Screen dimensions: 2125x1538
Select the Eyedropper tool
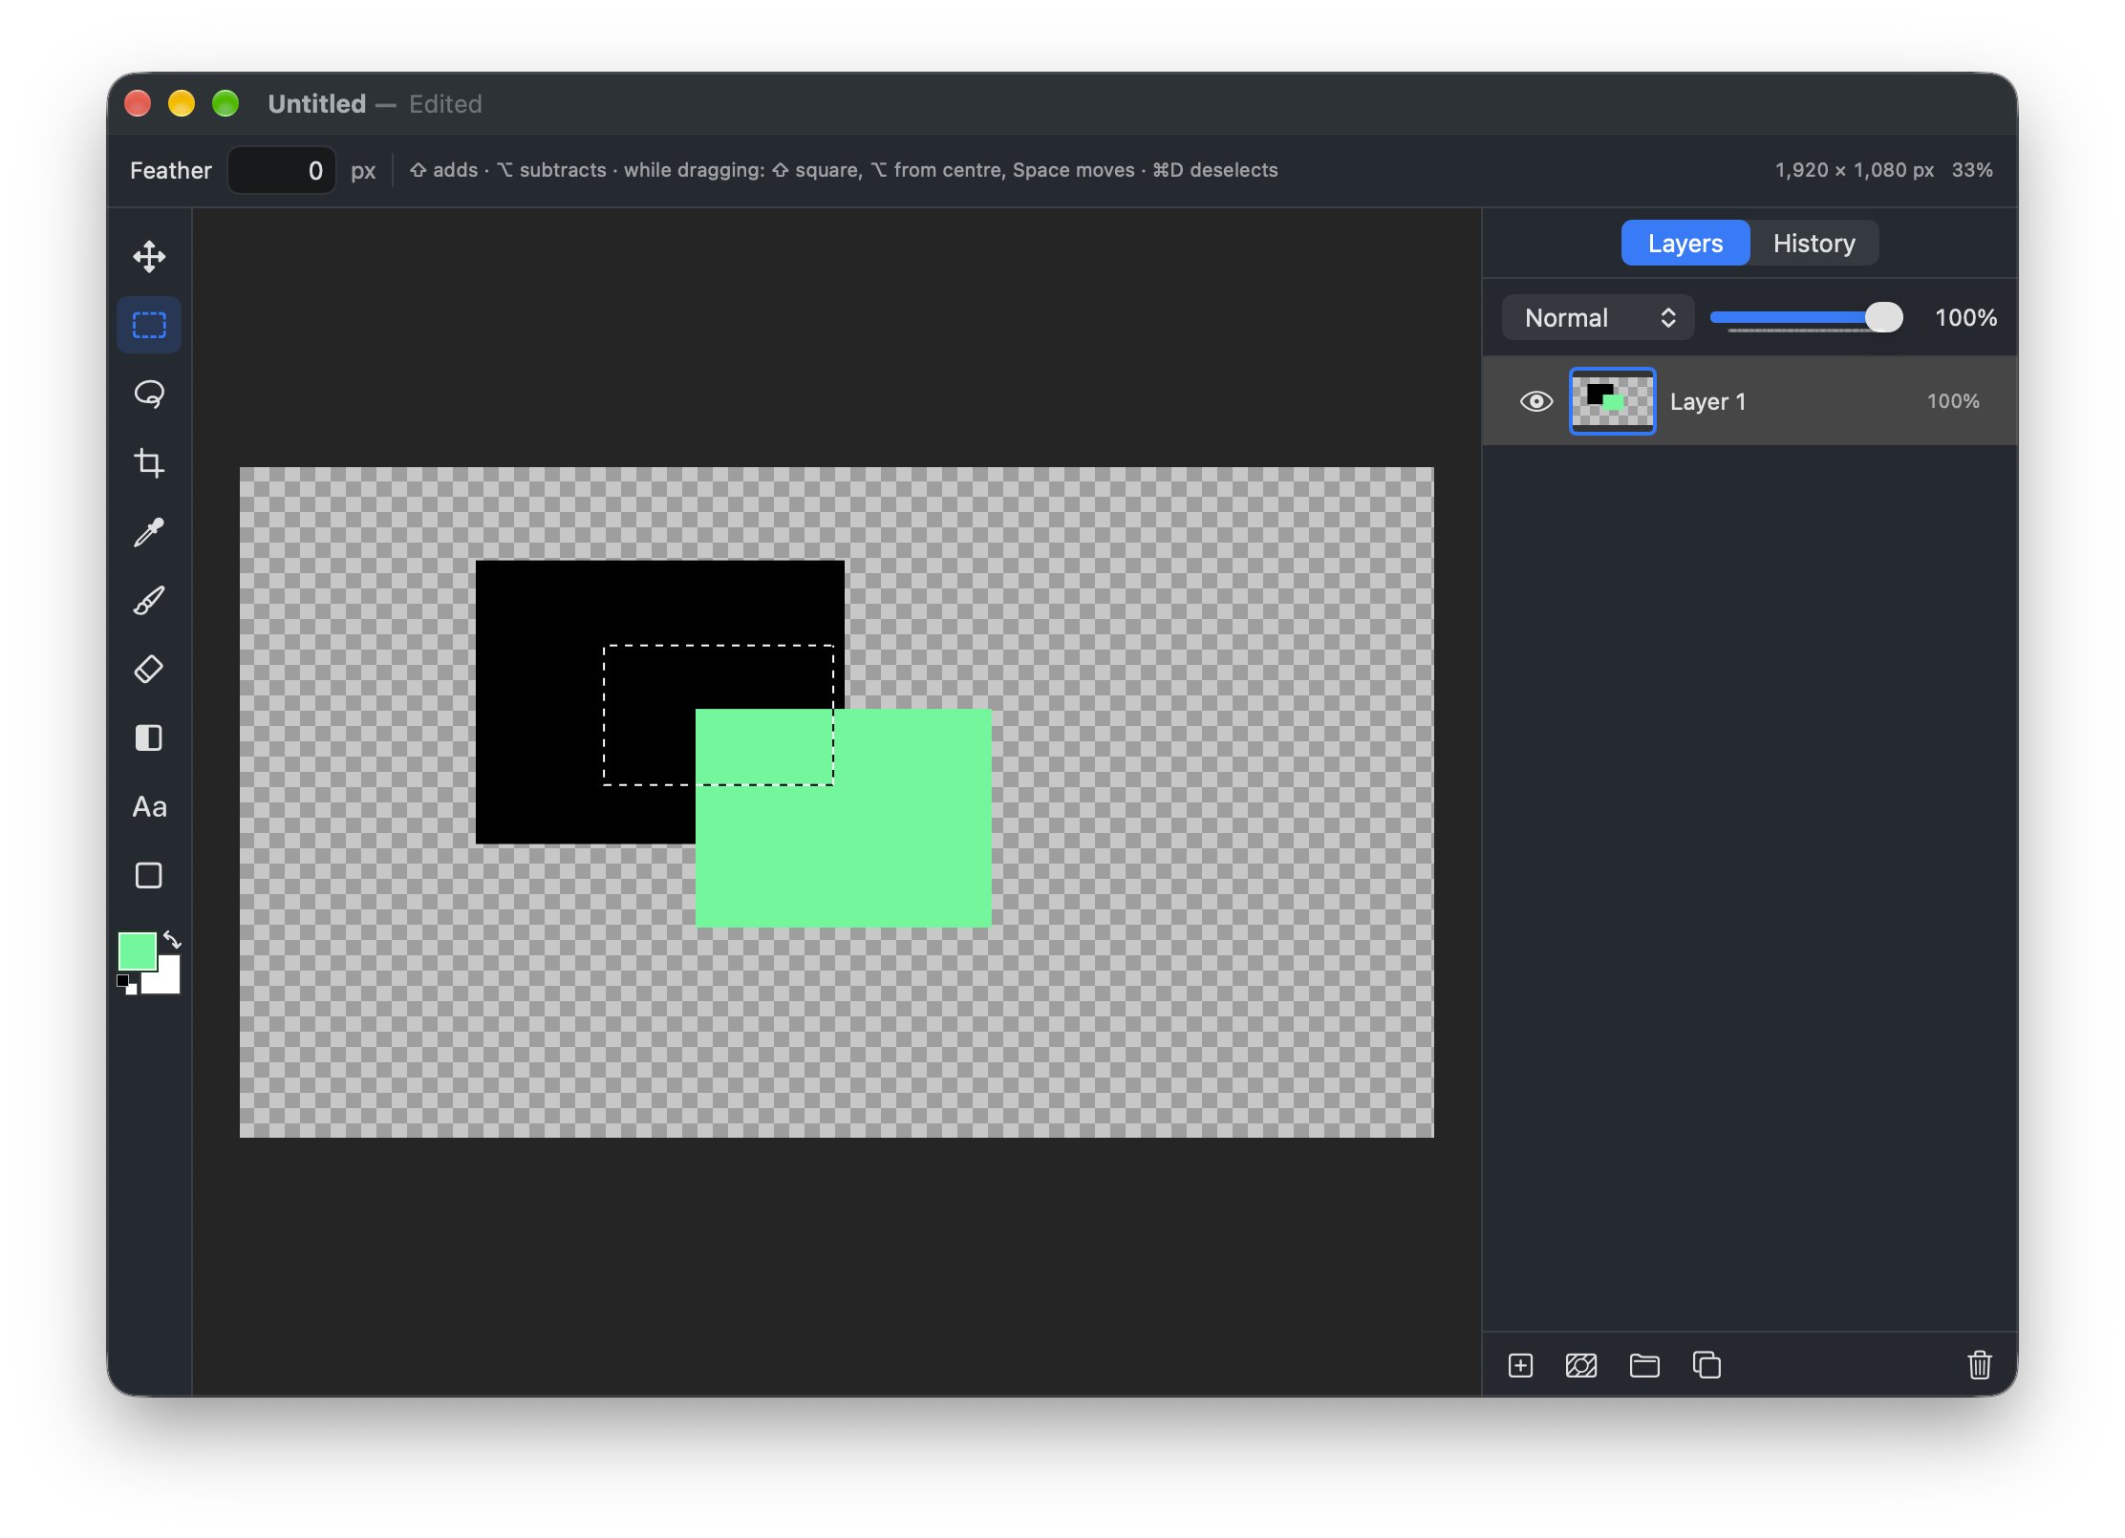pyautogui.click(x=149, y=531)
